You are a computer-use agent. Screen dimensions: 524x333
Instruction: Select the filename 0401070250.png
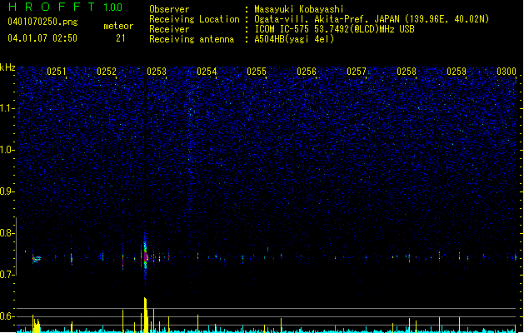click(x=42, y=22)
